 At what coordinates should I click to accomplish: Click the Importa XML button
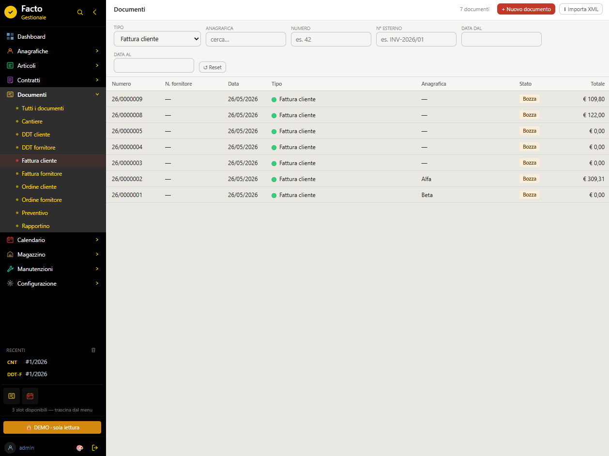tap(581, 9)
